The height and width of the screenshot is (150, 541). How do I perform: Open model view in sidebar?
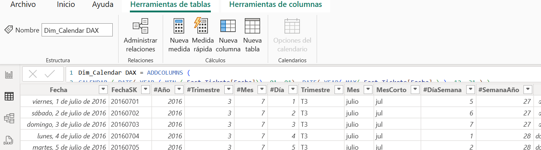pos(9,118)
